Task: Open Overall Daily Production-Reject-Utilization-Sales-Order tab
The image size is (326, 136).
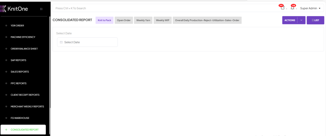Action: [x=207, y=20]
